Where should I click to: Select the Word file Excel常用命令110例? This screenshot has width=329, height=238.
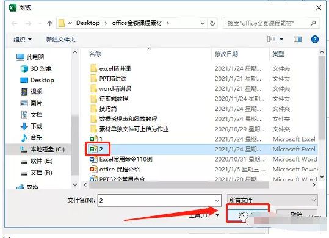[x=121, y=159]
